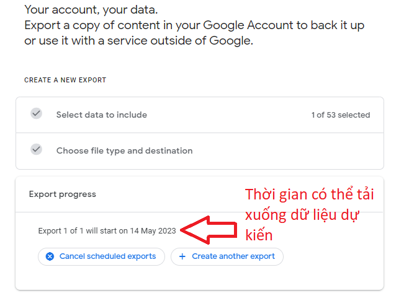The image size is (404, 301).
Task: Click the blue X icon in Cancel scheduled exports
Action: click(50, 256)
